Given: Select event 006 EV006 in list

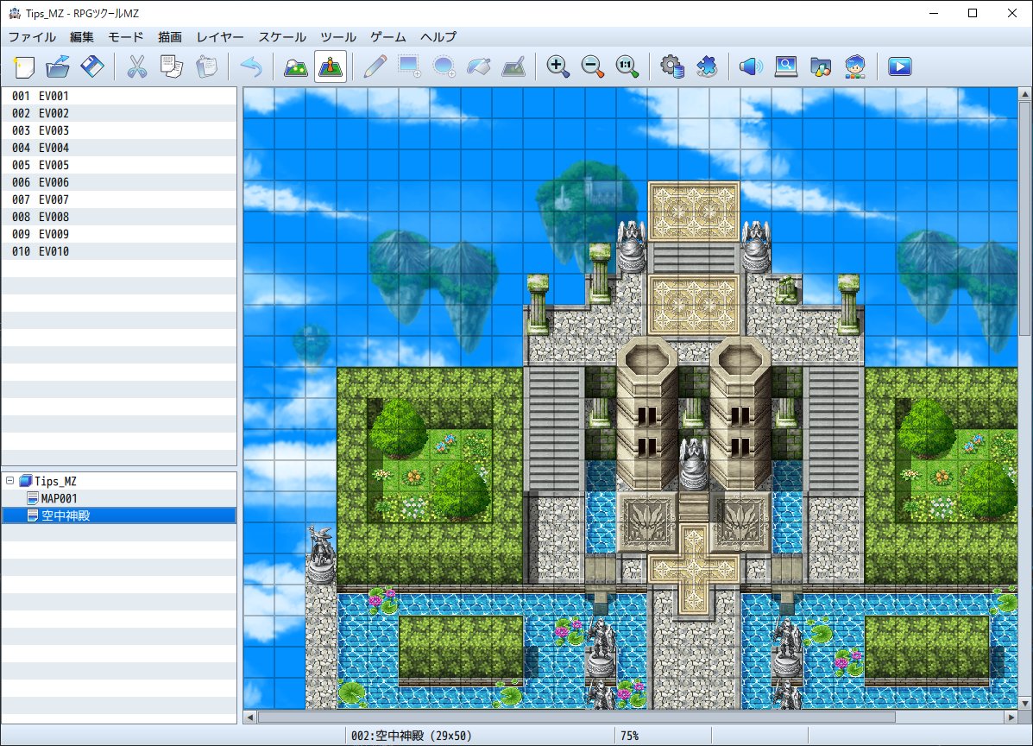Looking at the screenshot, I should (118, 182).
